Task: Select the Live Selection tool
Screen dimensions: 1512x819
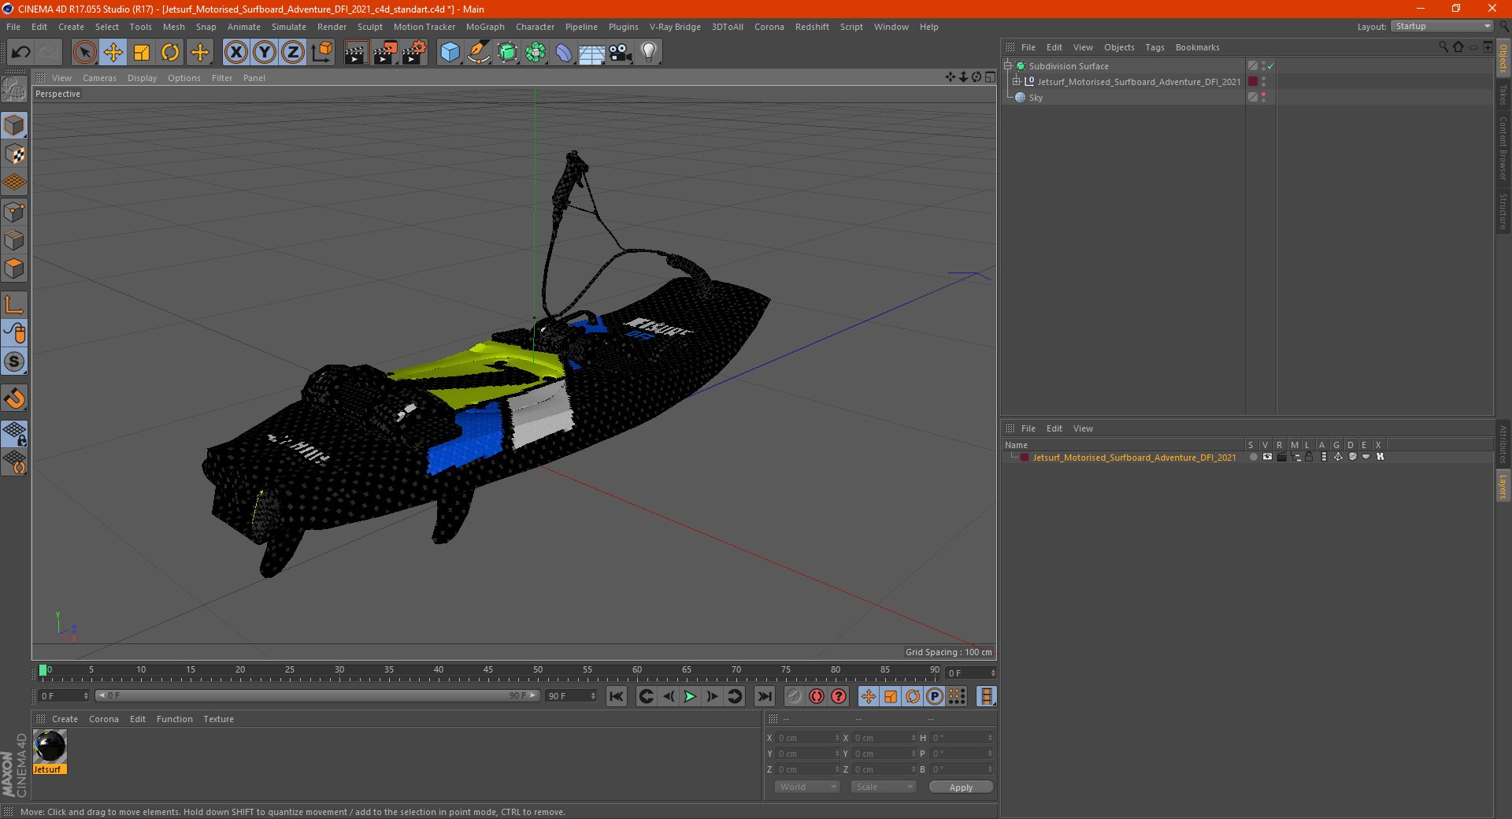Action: click(x=84, y=53)
